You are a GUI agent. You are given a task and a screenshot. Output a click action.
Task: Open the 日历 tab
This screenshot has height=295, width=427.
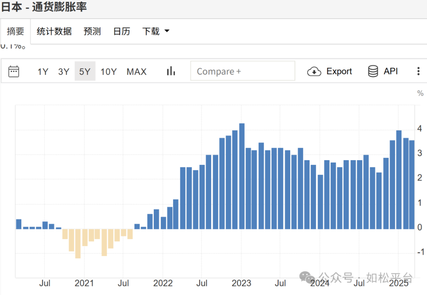pyautogui.click(x=121, y=32)
